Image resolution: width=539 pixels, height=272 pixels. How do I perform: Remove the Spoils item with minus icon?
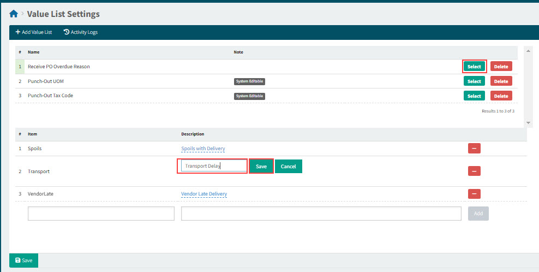pos(474,149)
